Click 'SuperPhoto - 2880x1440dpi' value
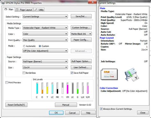Screen dimensions: 151x118 tap(134, 20)
